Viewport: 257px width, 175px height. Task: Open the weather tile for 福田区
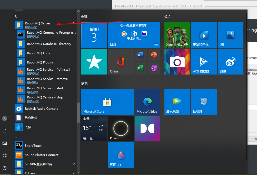point(94,128)
